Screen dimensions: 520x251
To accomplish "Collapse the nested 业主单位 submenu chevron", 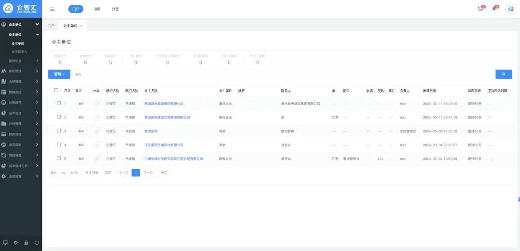I will pyautogui.click(x=38, y=35).
